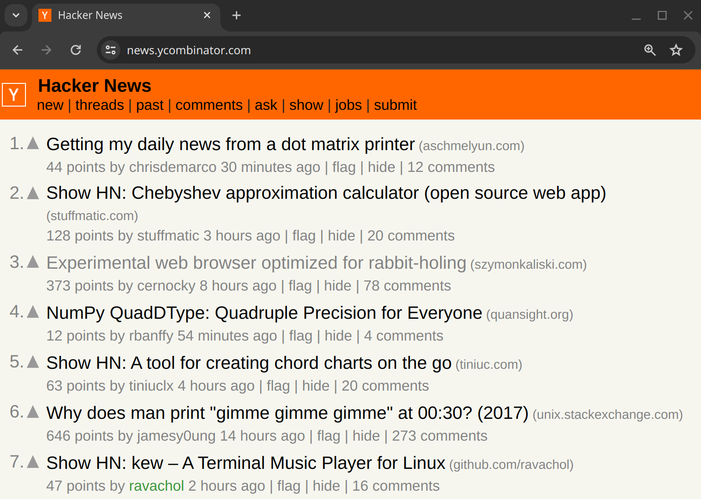Open a new browser tab

236,15
